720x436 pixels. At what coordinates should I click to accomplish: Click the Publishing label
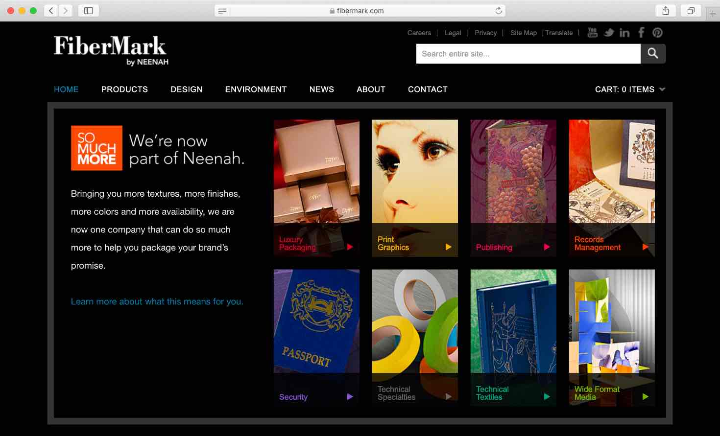494,248
